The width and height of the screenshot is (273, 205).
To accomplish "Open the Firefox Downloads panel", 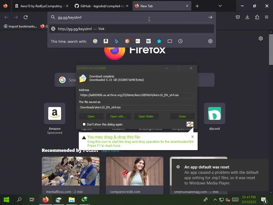I will [x=247, y=17].
